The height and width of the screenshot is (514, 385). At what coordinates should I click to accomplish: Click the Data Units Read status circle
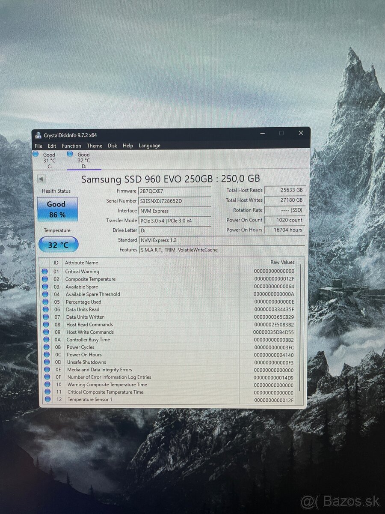click(45, 309)
